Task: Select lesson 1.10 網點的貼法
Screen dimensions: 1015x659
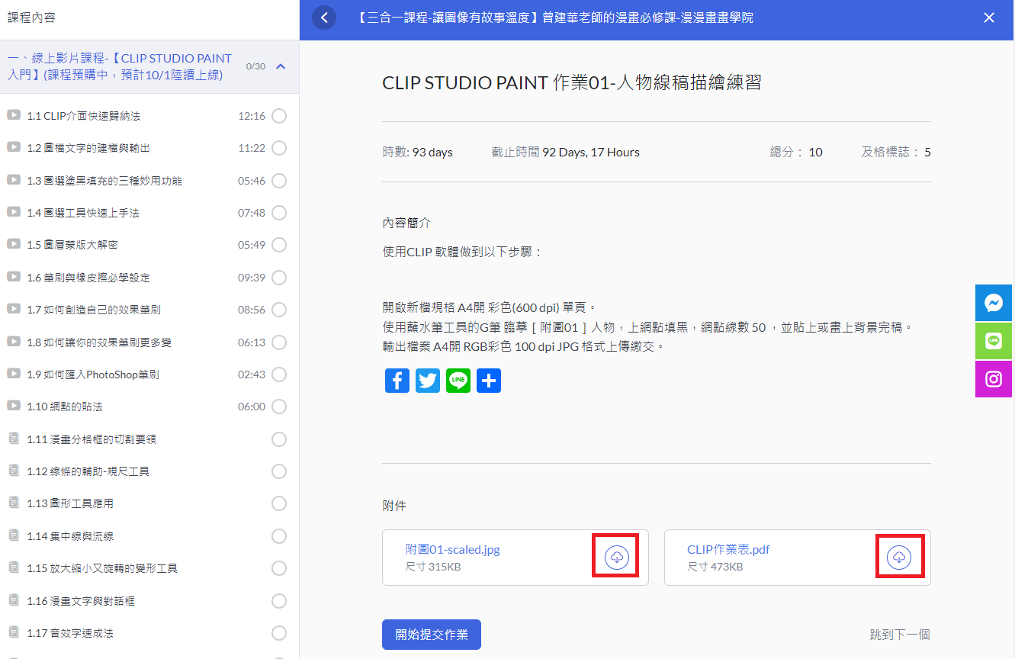Action: [65, 407]
